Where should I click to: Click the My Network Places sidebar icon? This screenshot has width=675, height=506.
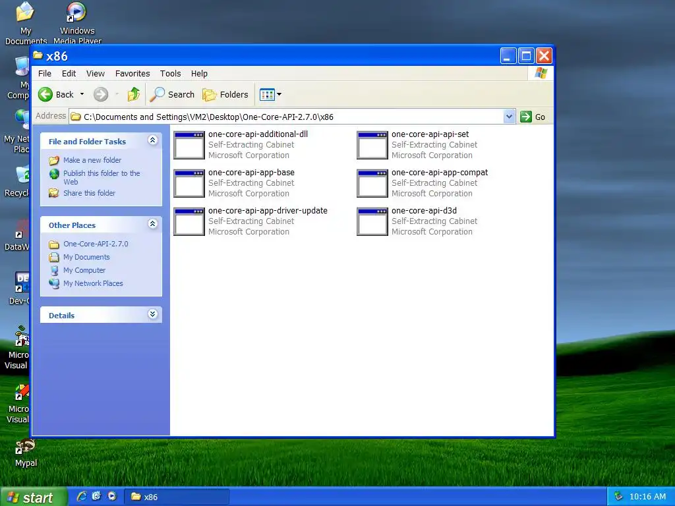54,283
